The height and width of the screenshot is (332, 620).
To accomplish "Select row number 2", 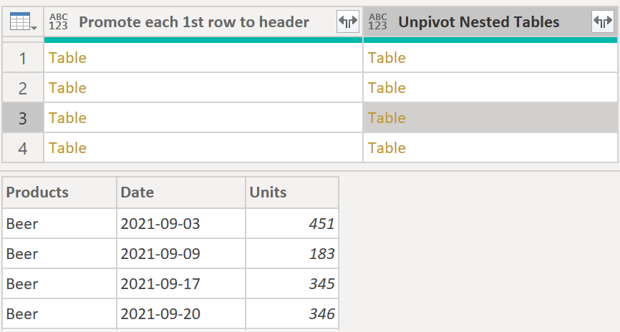I will click(23, 88).
